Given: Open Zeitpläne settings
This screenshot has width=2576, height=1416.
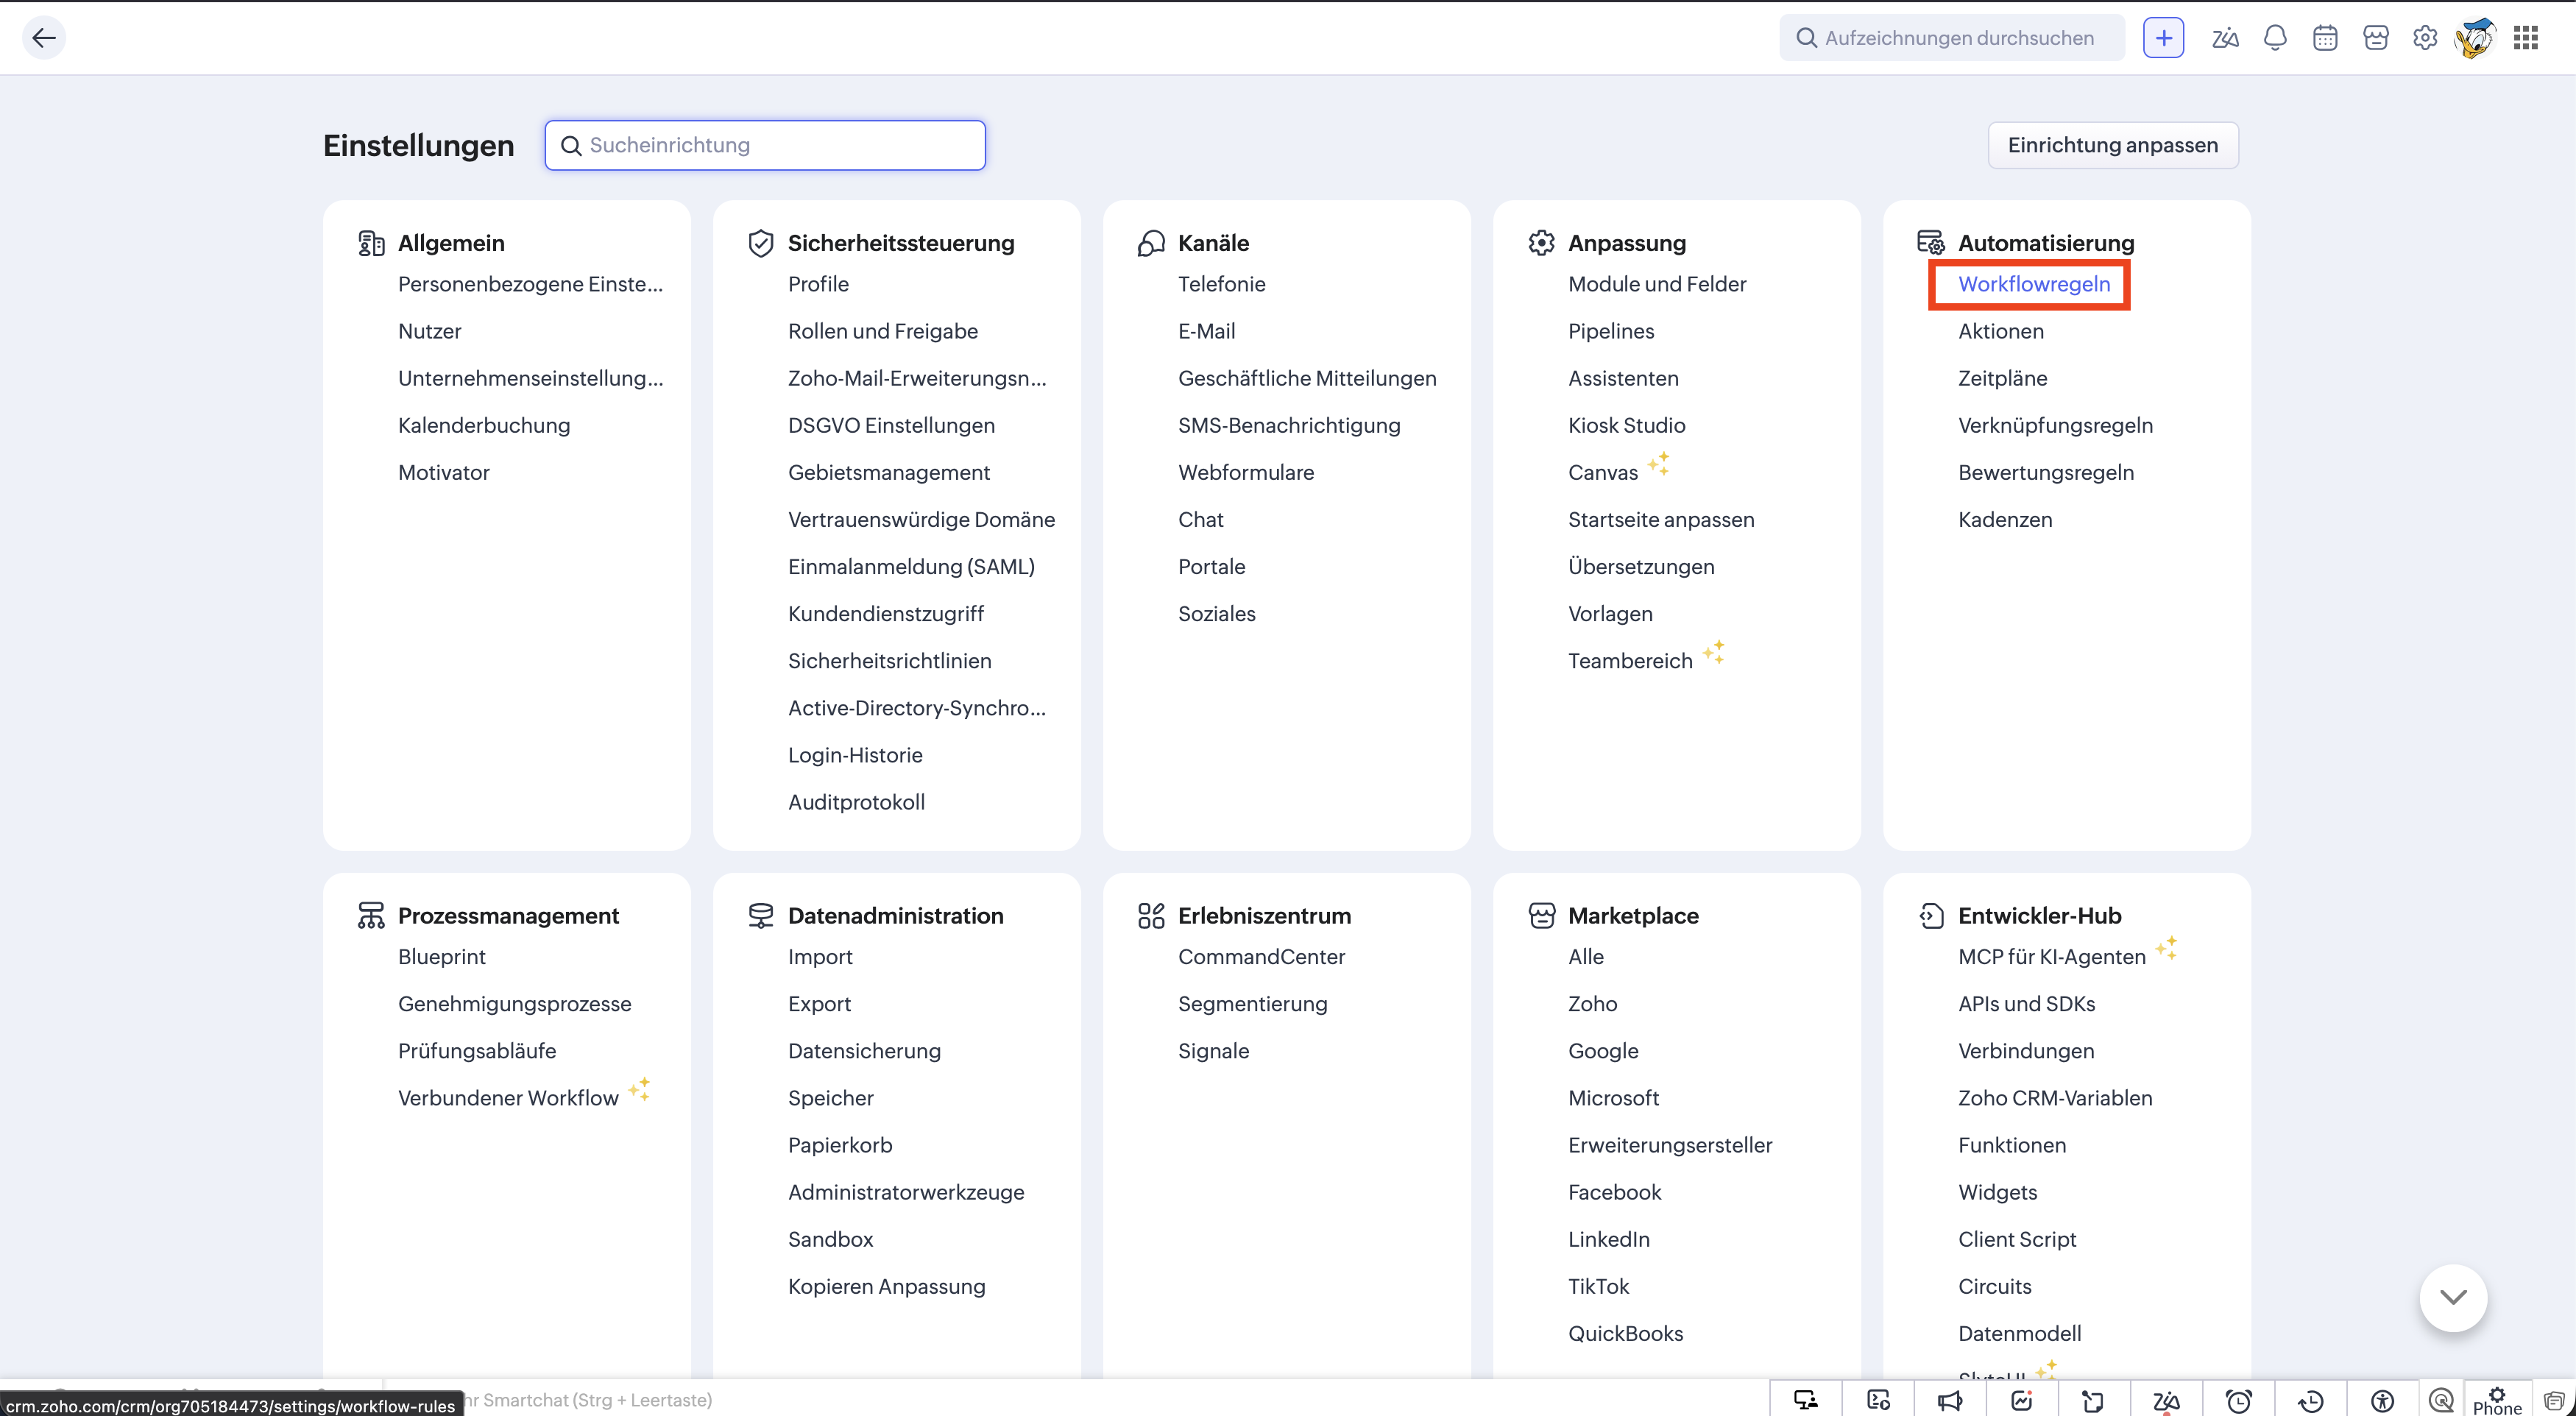Looking at the screenshot, I should (2003, 378).
